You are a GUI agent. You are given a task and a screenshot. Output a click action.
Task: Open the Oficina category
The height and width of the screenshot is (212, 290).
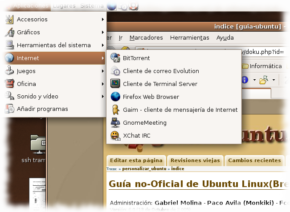(26, 84)
